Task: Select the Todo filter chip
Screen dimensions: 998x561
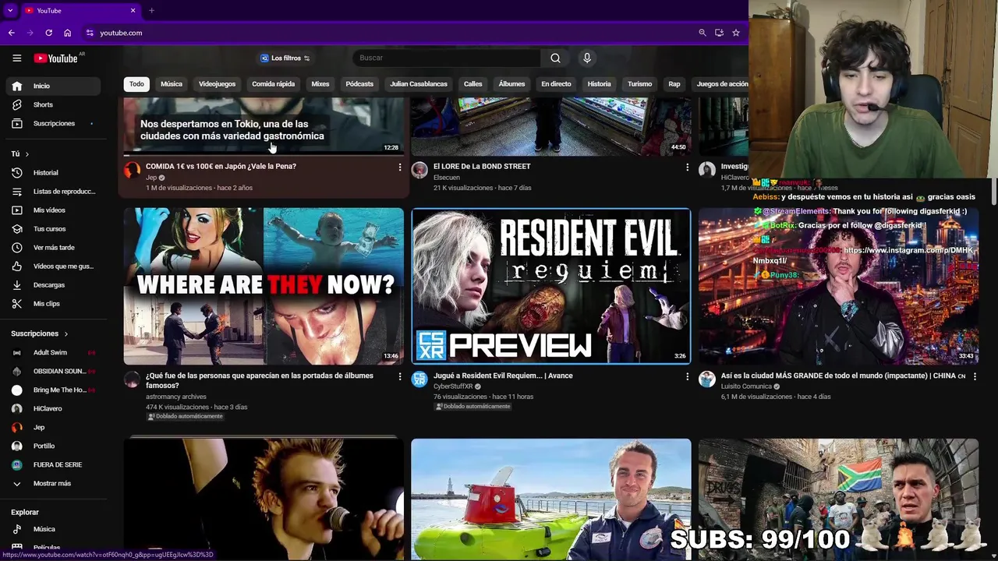Action: tap(136, 84)
